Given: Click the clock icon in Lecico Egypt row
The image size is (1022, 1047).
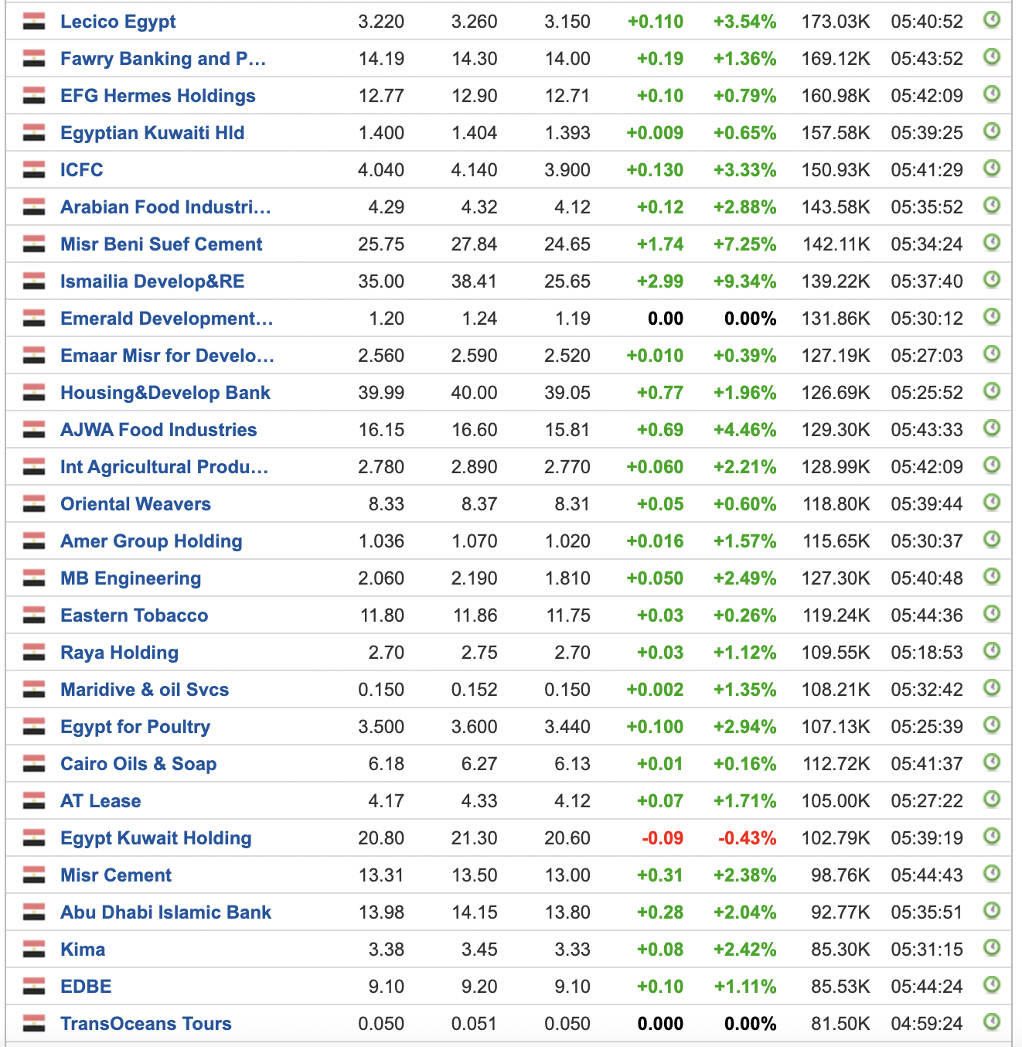Looking at the screenshot, I should click(x=992, y=19).
